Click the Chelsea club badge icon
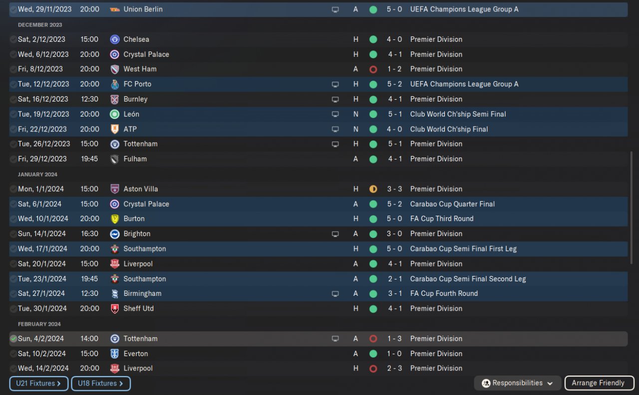 (x=115, y=39)
